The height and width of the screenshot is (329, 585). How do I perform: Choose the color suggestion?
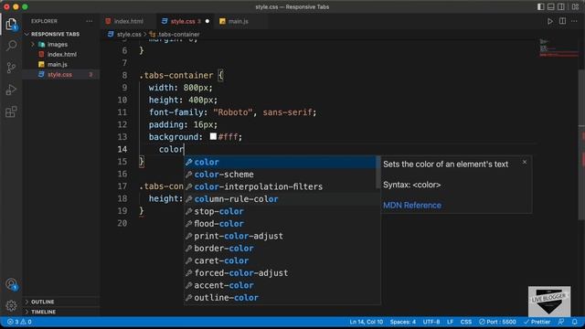click(x=281, y=162)
